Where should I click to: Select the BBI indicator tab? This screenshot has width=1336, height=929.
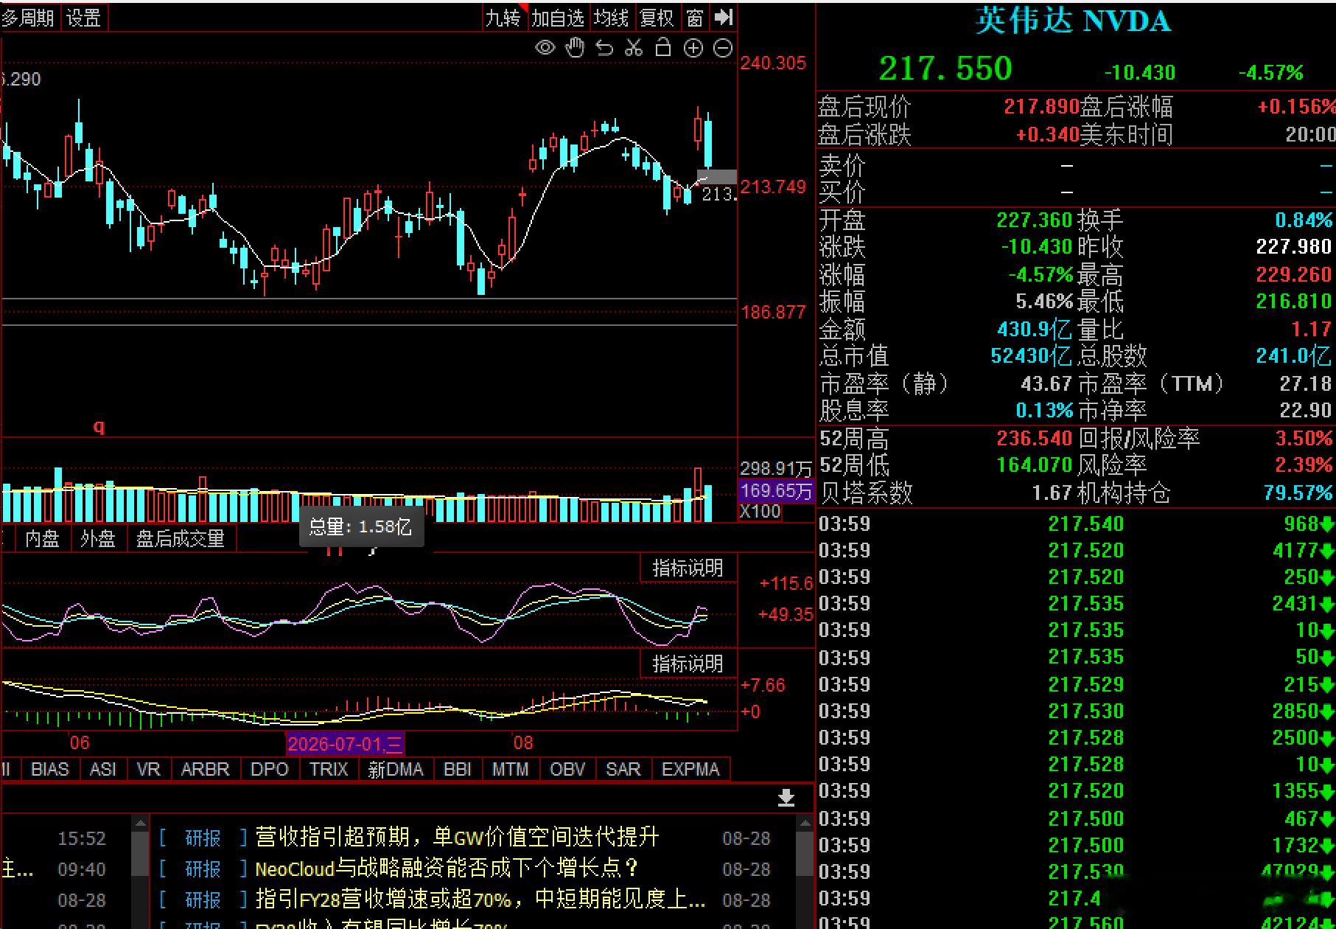(x=458, y=769)
